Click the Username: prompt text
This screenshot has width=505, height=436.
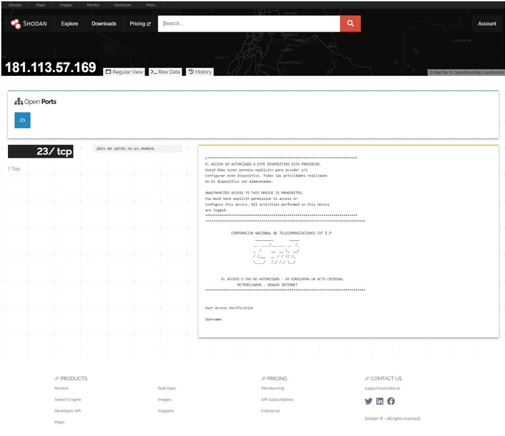[x=214, y=319]
